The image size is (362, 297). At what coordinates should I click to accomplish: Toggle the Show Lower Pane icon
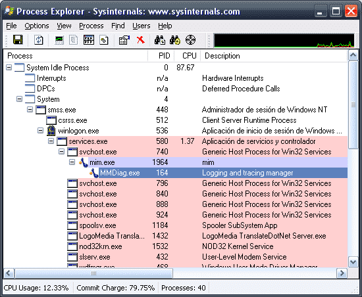point(89,40)
